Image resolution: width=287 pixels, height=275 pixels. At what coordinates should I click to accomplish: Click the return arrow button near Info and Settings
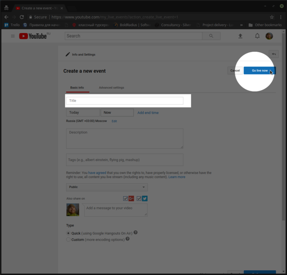pyautogui.click(x=273, y=54)
